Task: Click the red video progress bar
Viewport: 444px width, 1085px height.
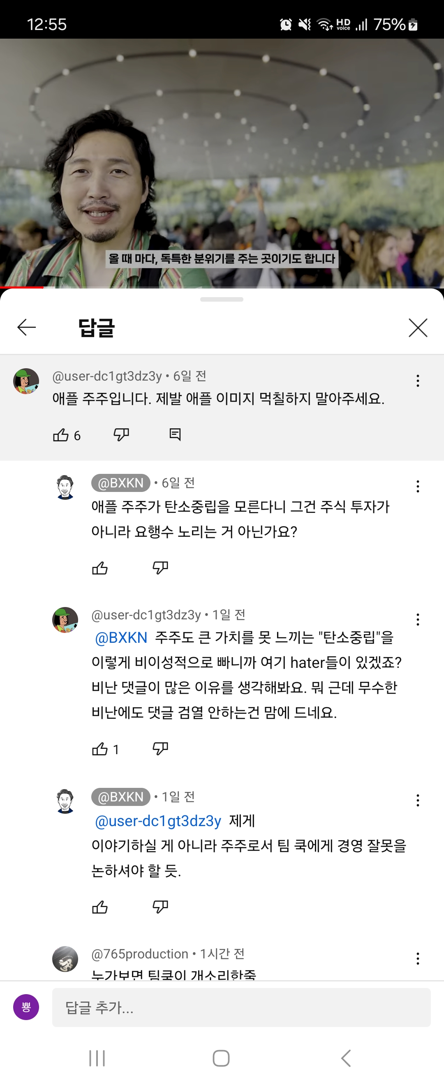Action: (x=22, y=287)
